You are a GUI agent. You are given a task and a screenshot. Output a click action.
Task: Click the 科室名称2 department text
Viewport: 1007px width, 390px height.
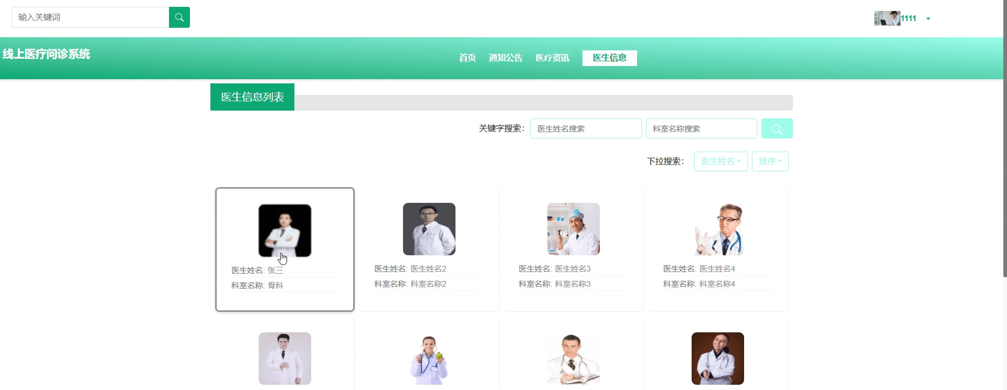coord(428,284)
